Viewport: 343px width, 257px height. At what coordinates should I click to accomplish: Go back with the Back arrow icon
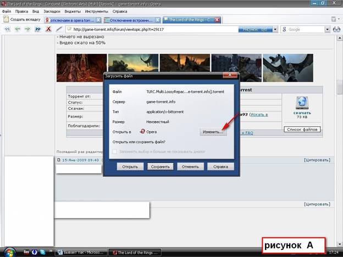17,29
